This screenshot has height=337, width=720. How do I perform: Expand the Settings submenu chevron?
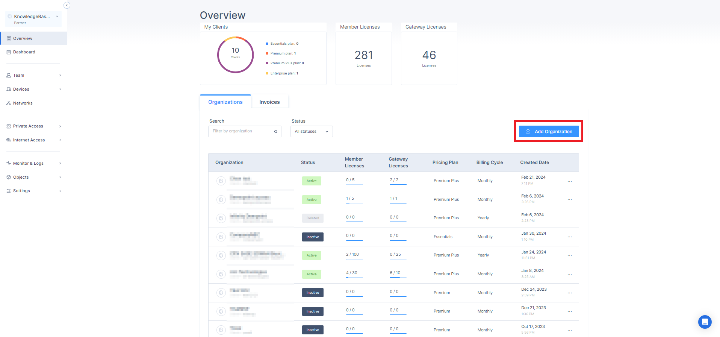[x=60, y=191]
